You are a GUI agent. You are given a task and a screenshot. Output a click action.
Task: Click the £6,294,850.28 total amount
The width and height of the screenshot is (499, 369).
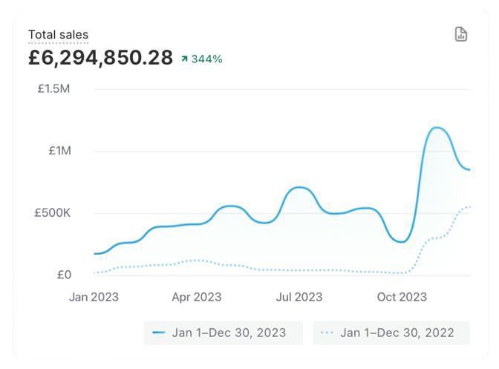pos(100,58)
